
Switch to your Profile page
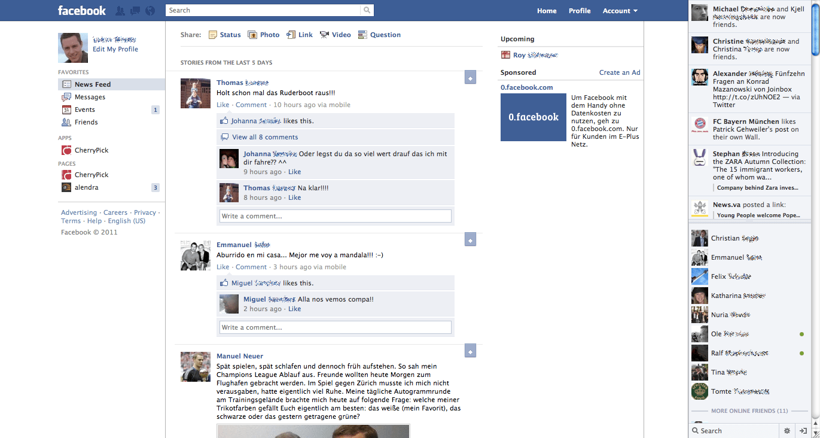pyautogui.click(x=579, y=10)
